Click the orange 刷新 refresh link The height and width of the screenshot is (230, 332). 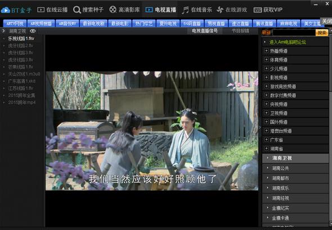(x=266, y=33)
